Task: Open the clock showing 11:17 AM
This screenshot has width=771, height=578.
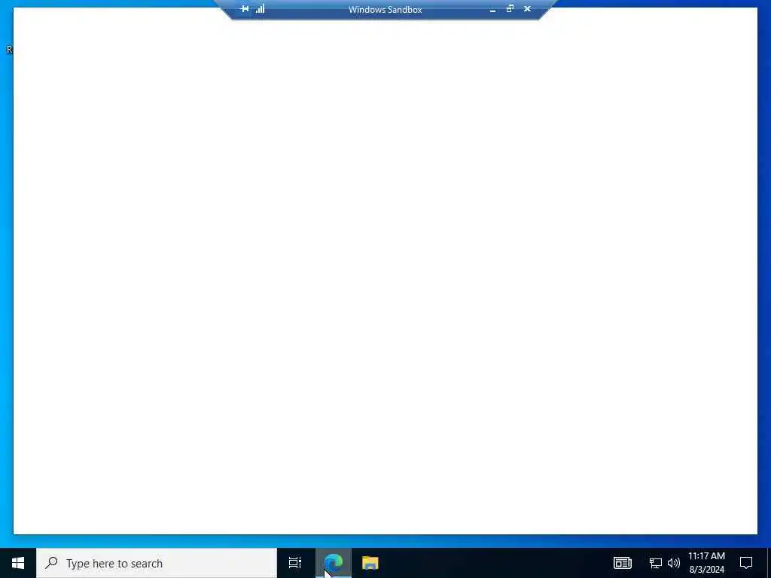Action: click(x=706, y=563)
